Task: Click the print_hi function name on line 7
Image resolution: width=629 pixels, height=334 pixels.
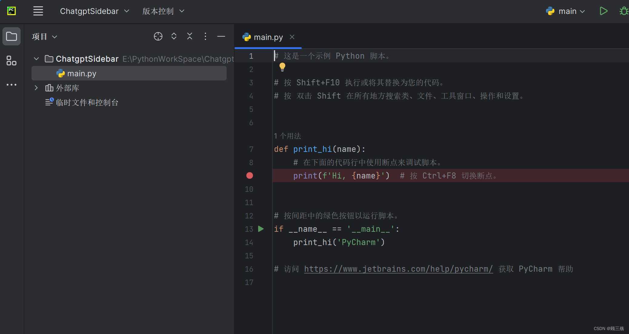Action: pos(312,149)
